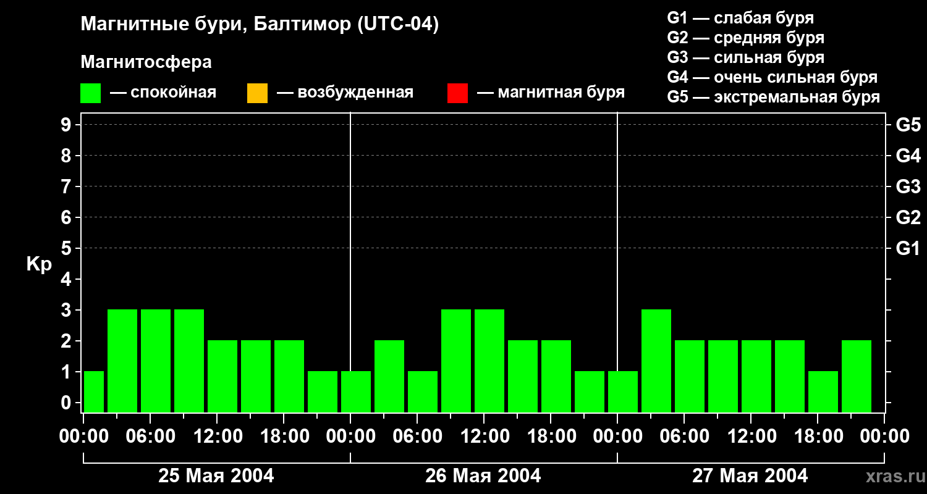Click the 03:00 bar on 27 Мая (Kp 3)
927x494 pixels.
[656, 361]
